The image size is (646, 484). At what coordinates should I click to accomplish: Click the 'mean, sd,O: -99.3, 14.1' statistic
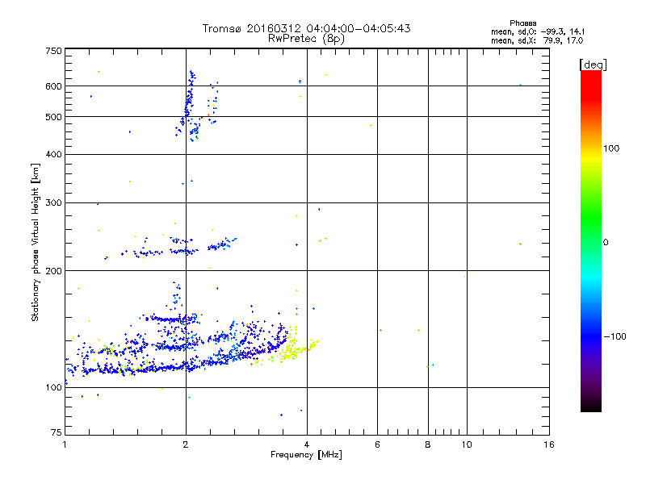coord(538,31)
